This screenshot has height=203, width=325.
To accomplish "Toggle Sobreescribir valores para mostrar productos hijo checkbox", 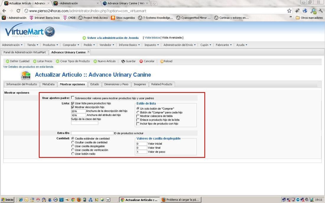I will coord(73,98).
